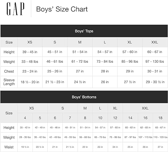This screenshot has height=152, width=168.
Task: Click the XXL column header in Tops
Action: (x=155, y=42)
